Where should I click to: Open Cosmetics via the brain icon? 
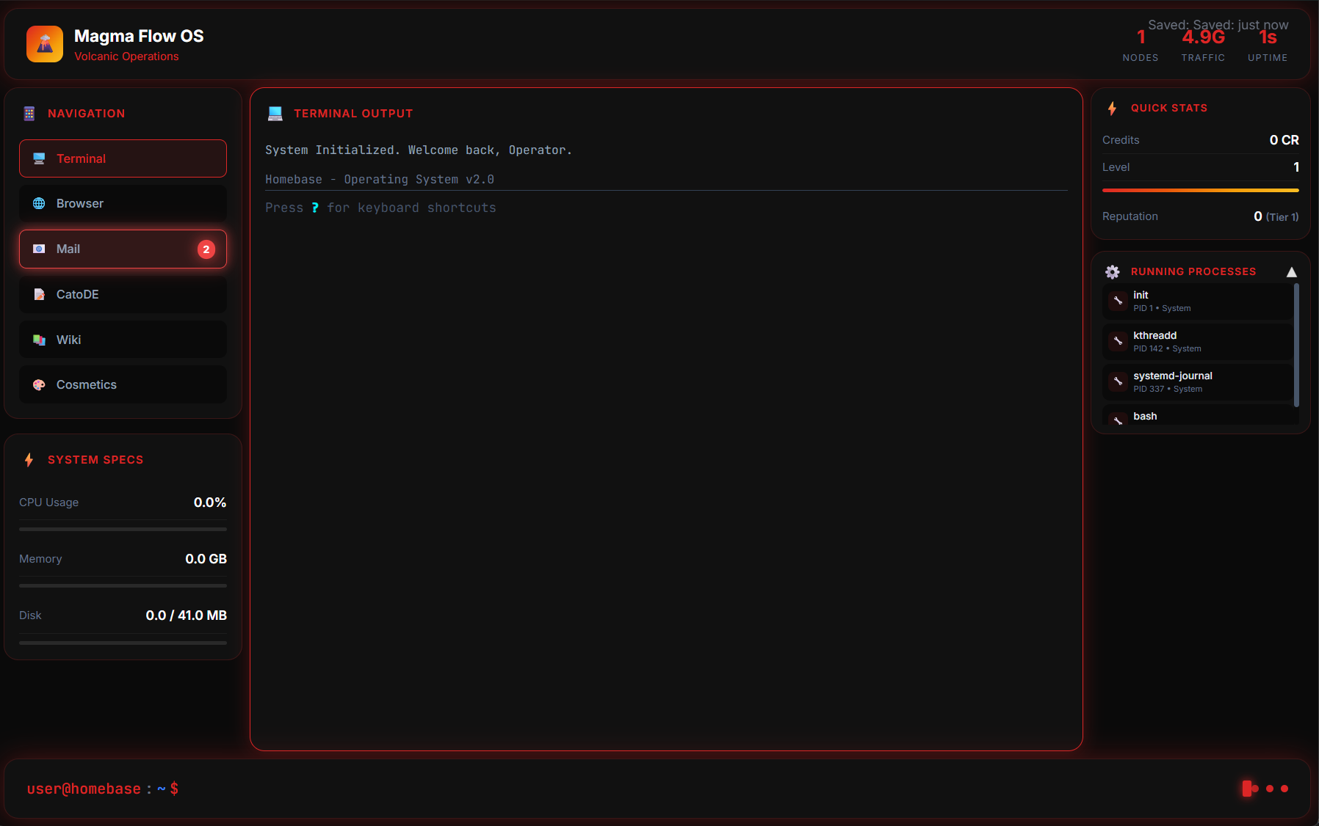(x=38, y=384)
